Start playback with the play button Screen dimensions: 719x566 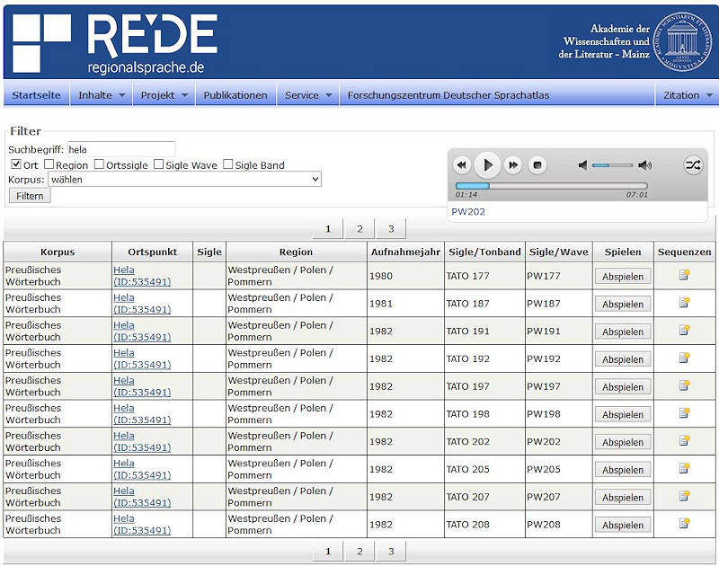point(487,164)
